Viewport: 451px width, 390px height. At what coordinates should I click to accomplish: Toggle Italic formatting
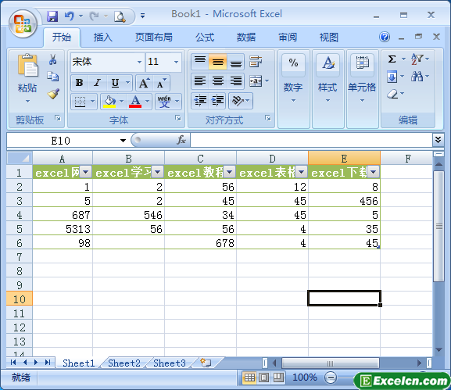pyautogui.click(x=97, y=83)
